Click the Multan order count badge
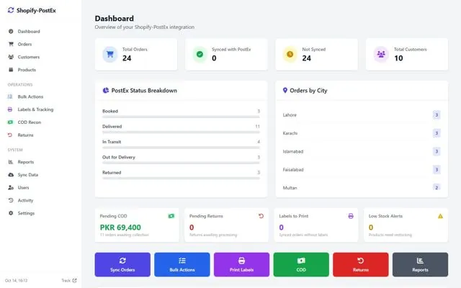This screenshot has height=288, width=461. tap(437, 187)
